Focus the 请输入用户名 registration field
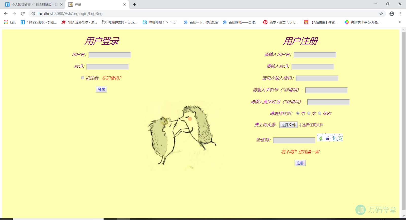 click(315, 55)
